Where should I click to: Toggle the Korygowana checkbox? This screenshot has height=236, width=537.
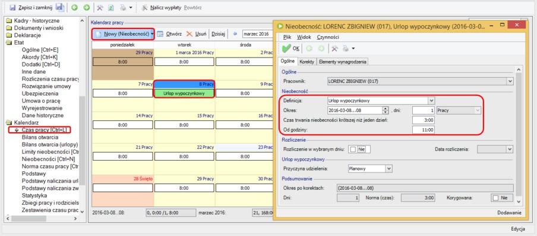click(x=495, y=197)
